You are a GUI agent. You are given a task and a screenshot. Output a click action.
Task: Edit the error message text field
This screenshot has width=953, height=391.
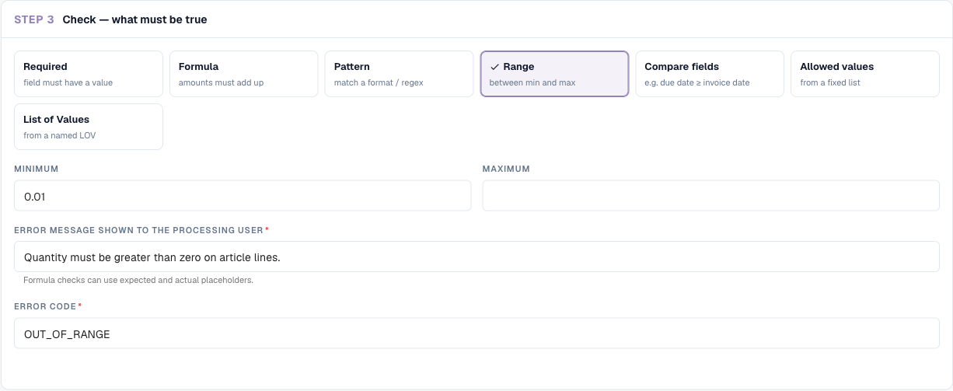coord(476,257)
